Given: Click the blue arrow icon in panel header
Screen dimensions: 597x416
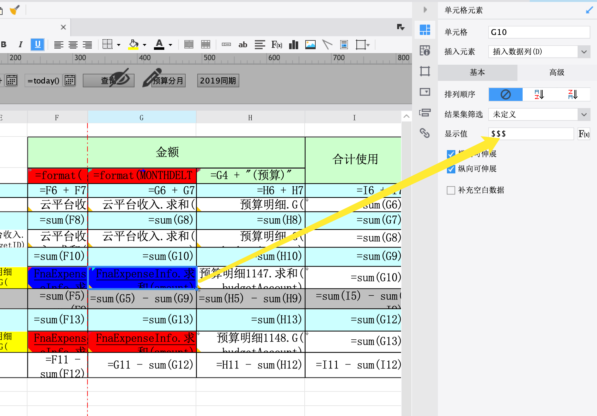Looking at the screenshot, I should (x=589, y=10).
